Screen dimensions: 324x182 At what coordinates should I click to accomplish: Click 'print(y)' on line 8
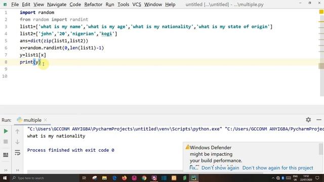pos(30,62)
